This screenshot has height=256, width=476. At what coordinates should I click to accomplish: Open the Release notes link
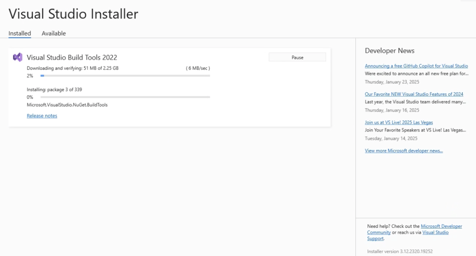42,116
